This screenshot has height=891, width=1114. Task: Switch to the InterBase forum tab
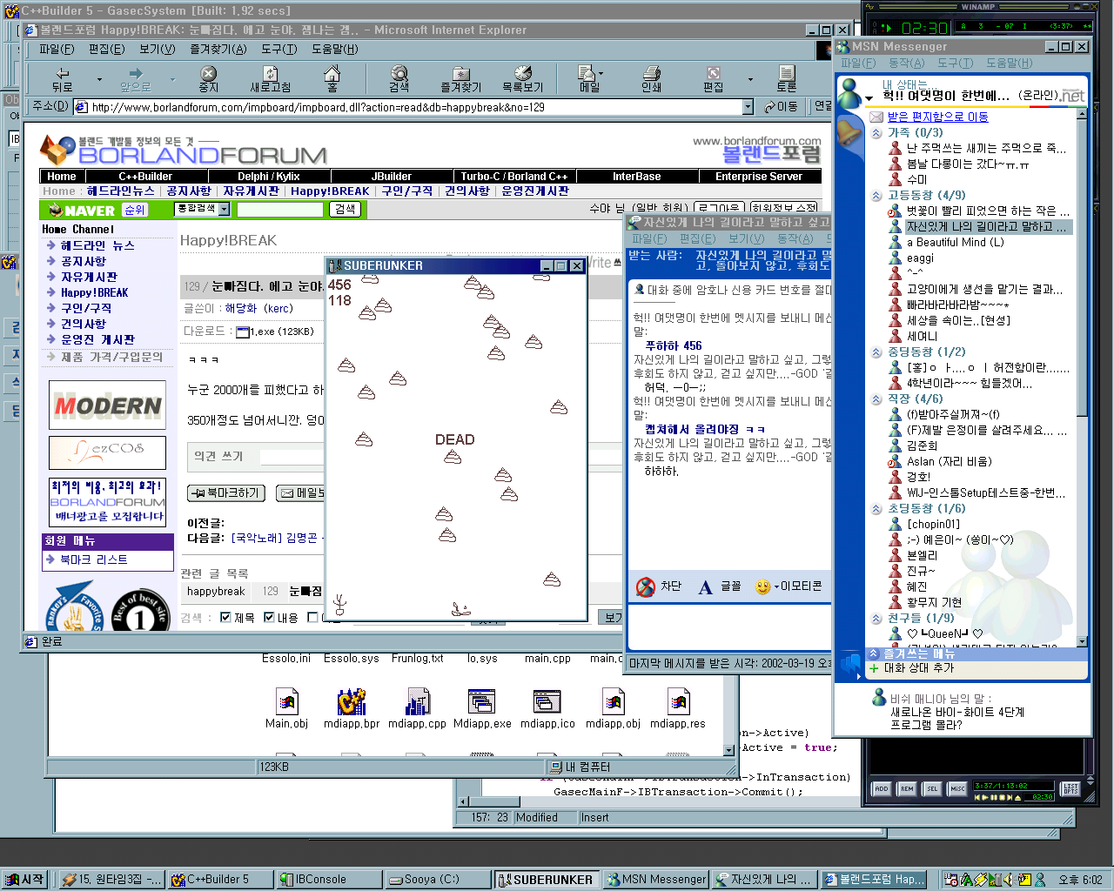(x=636, y=176)
